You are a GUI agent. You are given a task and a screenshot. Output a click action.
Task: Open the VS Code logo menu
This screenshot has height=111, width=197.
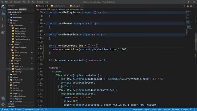(x=2, y=2)
